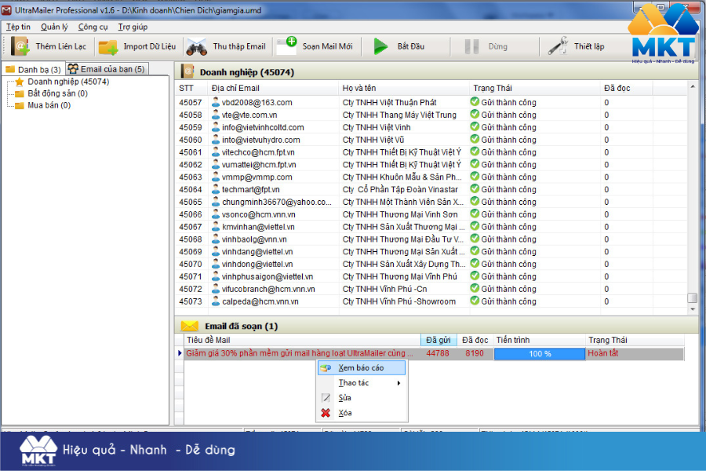Click the 100% progress bar
Screen dimensions: 706x471
click(538, 354)
